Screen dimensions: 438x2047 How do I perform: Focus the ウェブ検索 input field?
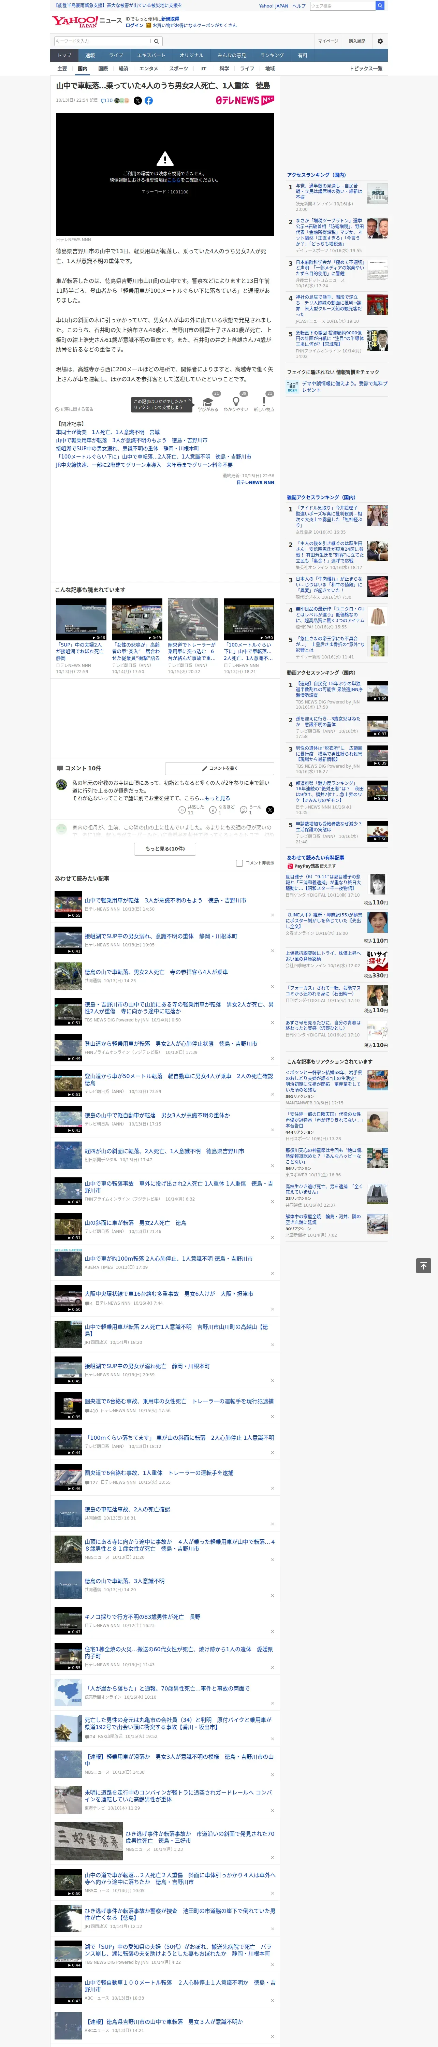click(x=342, y=5)
